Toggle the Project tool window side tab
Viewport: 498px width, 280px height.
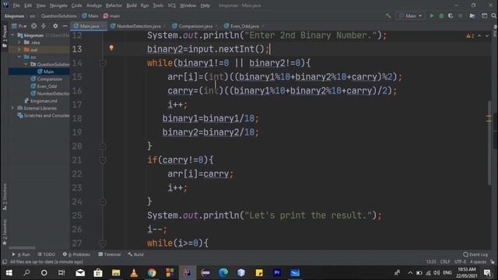pyautogui.click(x=5, y=37)
